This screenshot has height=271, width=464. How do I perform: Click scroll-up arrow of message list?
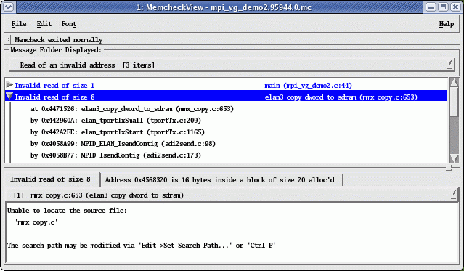455,83
